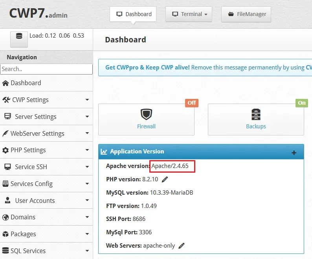Screen dimensions: 312x259
Task: Click the Backups link
Action: click(256, 126)
